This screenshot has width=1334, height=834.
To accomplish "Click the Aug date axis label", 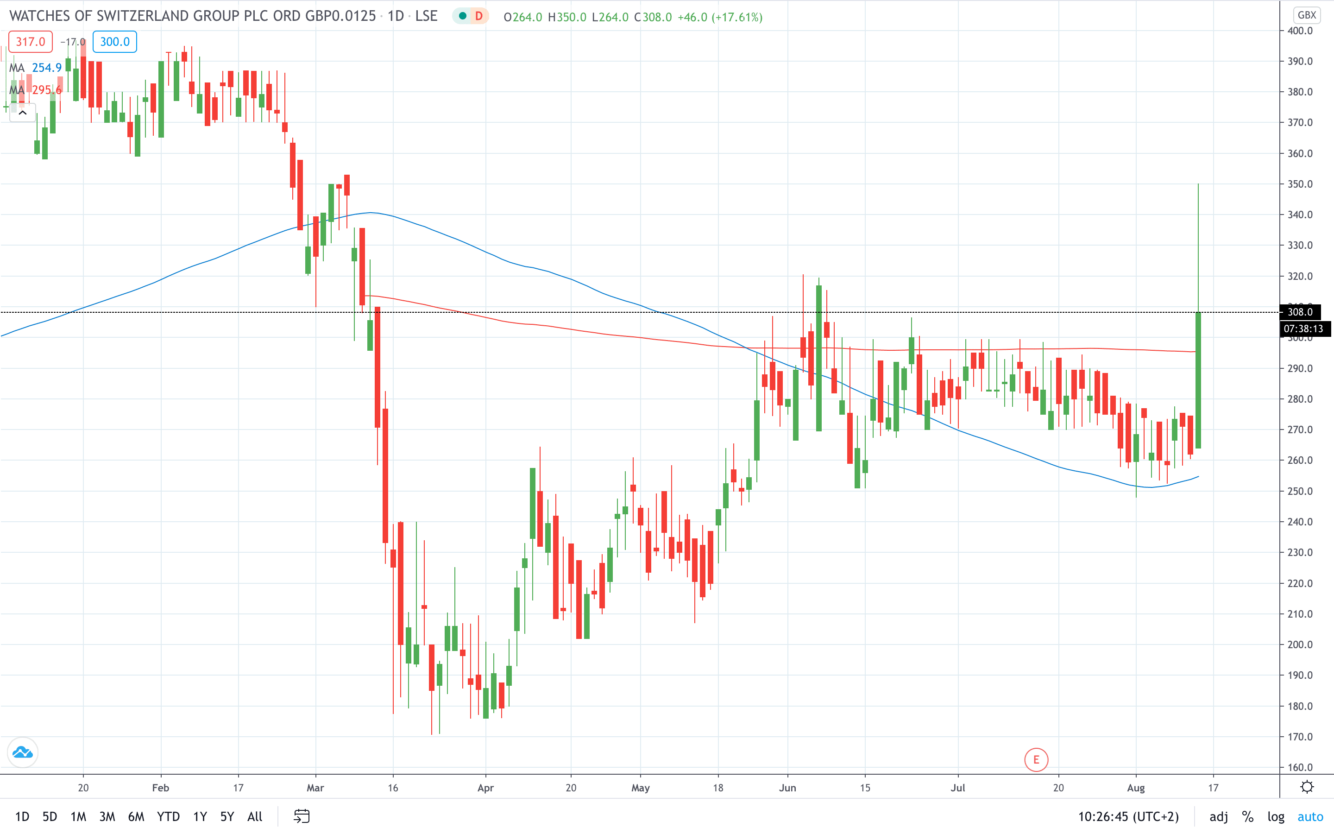I will coord(1136,788).
